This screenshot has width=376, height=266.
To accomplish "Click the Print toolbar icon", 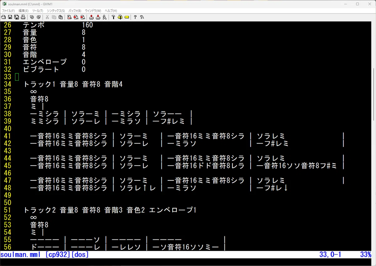I will 23,17.
